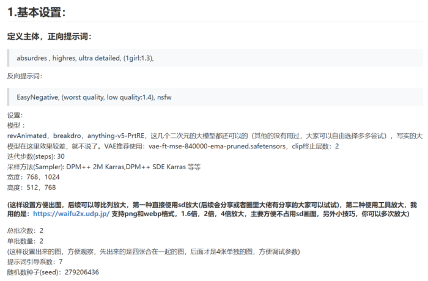Image resolution: width=428 pixels, height=281 pixels.
Task: Click the "高度：512，768" line
Action: click(x=31, y=188)
